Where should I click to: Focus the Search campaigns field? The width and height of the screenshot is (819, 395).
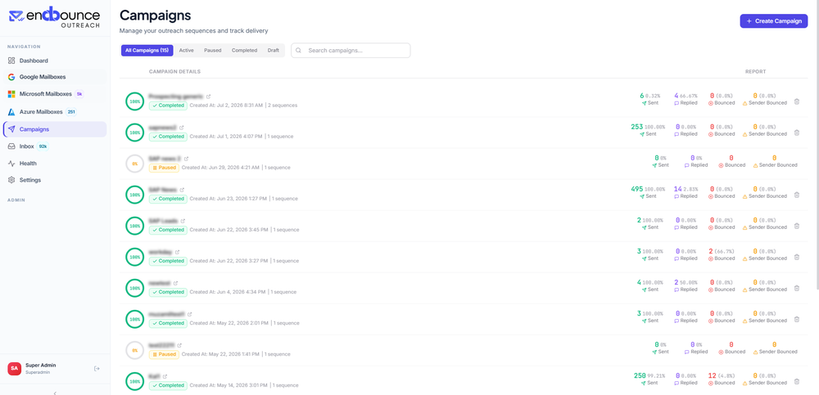pyautogui.click(x=351, y=51)
